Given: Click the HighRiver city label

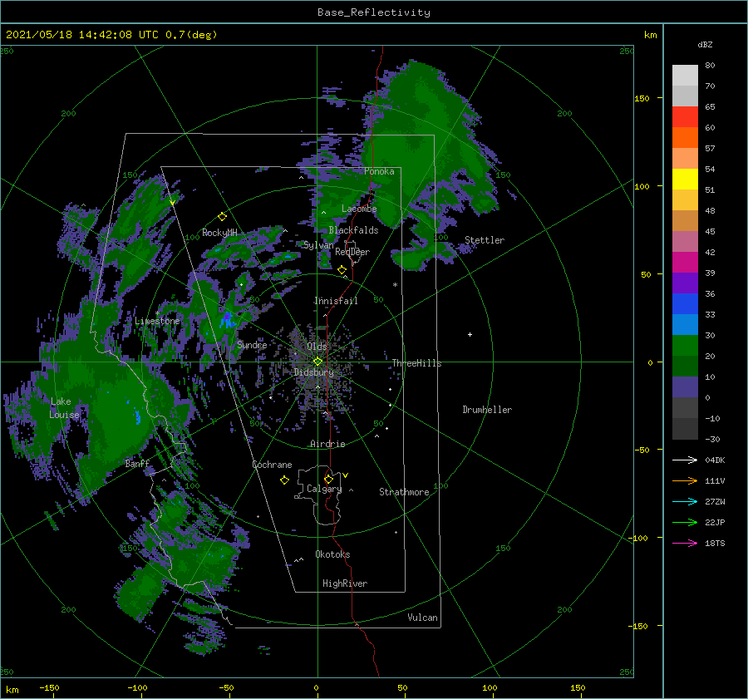Looking at the screenshot, I should (345, 583).
